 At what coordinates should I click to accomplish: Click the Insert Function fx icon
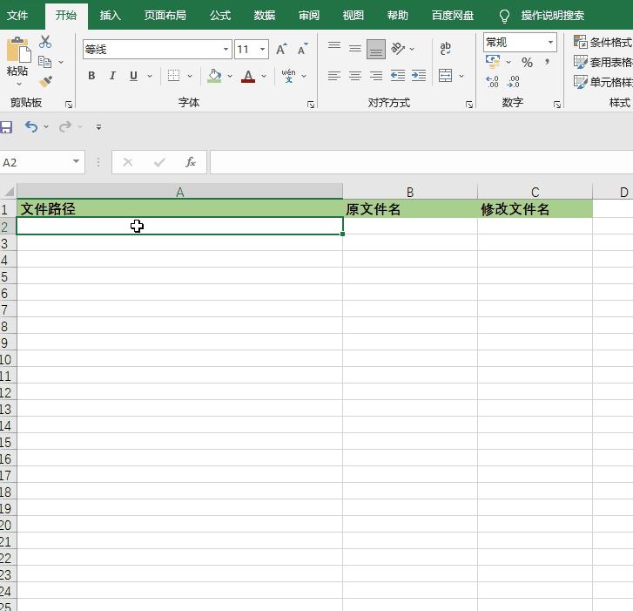191,162
